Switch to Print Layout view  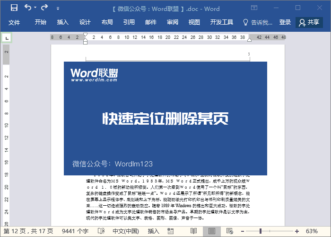click(x=212, y=231)
